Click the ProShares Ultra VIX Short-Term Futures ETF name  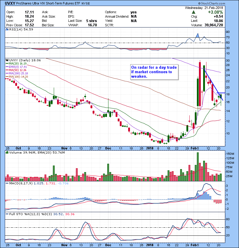tap(48, 3)
